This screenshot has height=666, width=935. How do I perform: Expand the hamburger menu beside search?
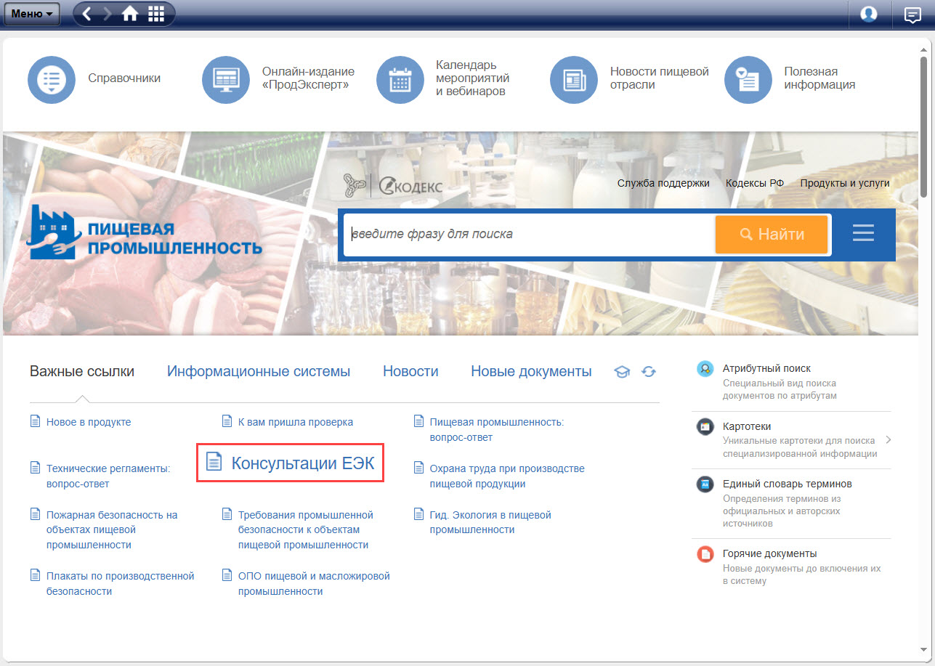pyautogui.click(x=863, y=233)
